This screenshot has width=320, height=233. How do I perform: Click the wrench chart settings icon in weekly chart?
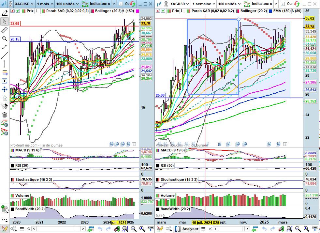(x=281, y=229)
